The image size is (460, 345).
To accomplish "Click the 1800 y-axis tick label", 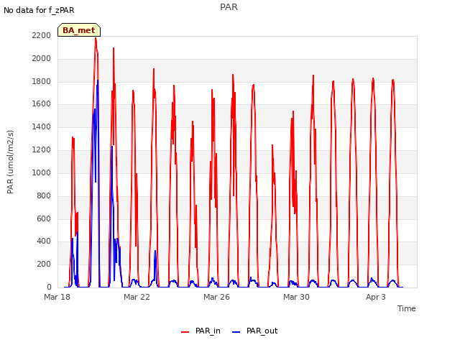I will click(42, 81).
